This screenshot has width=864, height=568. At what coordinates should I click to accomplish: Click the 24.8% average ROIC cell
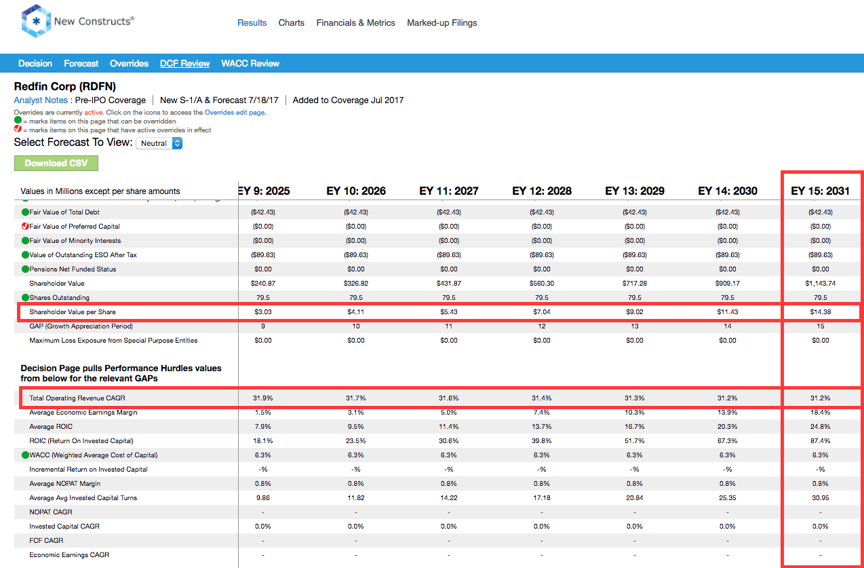[x=821, y=427]
